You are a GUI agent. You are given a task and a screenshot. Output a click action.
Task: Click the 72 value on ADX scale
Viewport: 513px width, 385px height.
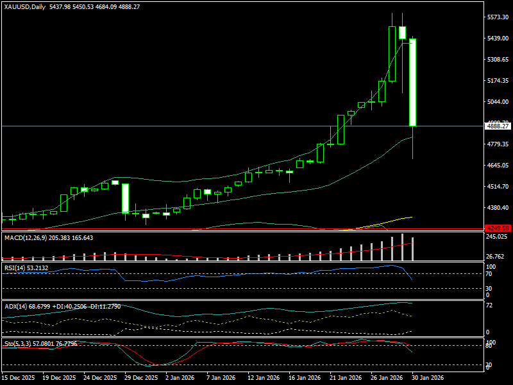coord(490,305)
